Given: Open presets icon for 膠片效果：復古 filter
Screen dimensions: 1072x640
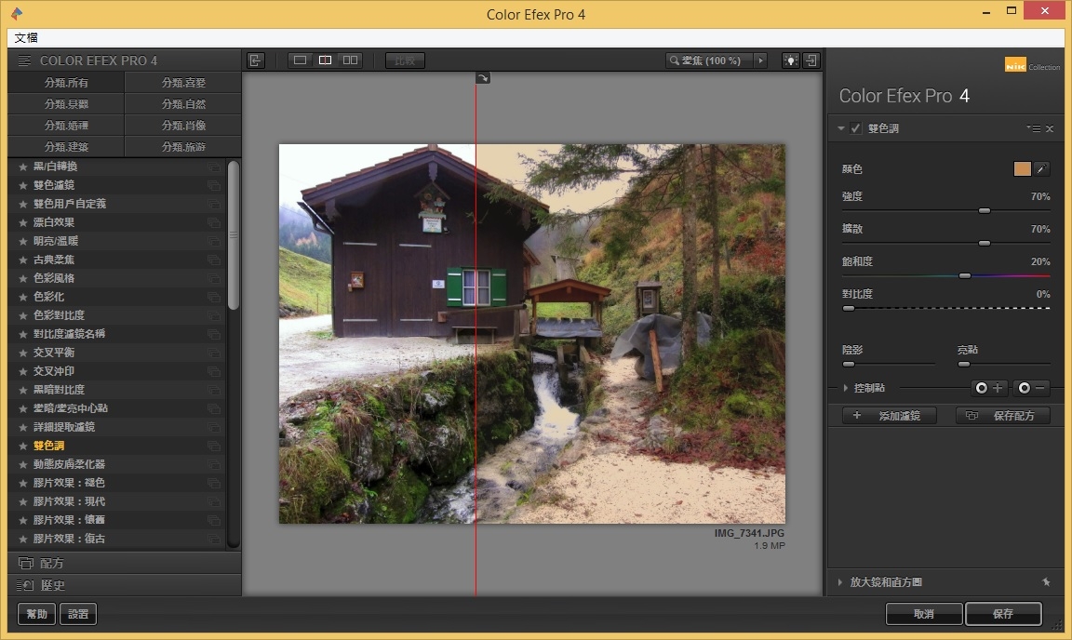Looking at the screenshot, I should [214, 539].
